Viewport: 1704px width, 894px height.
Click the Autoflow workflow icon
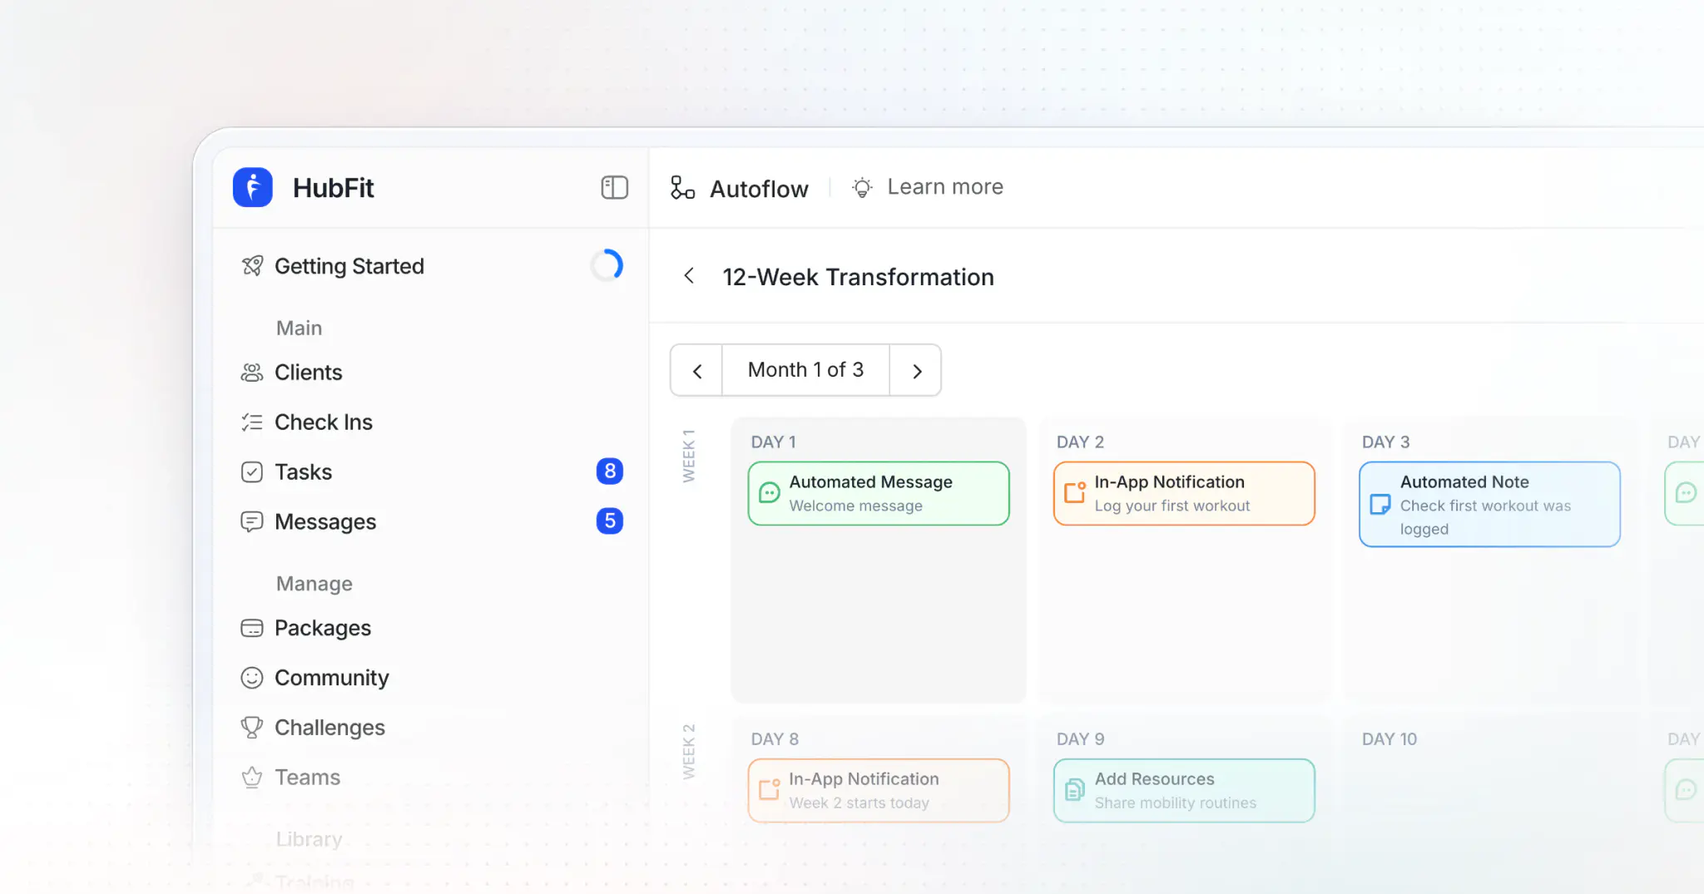click(x=682, y=188)
